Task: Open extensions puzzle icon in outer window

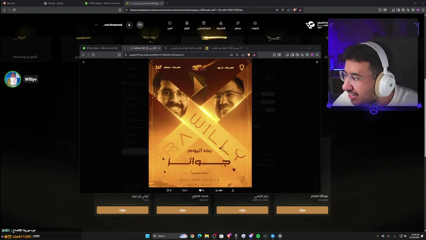Action: pyautogui.click(x=380, y=10)
